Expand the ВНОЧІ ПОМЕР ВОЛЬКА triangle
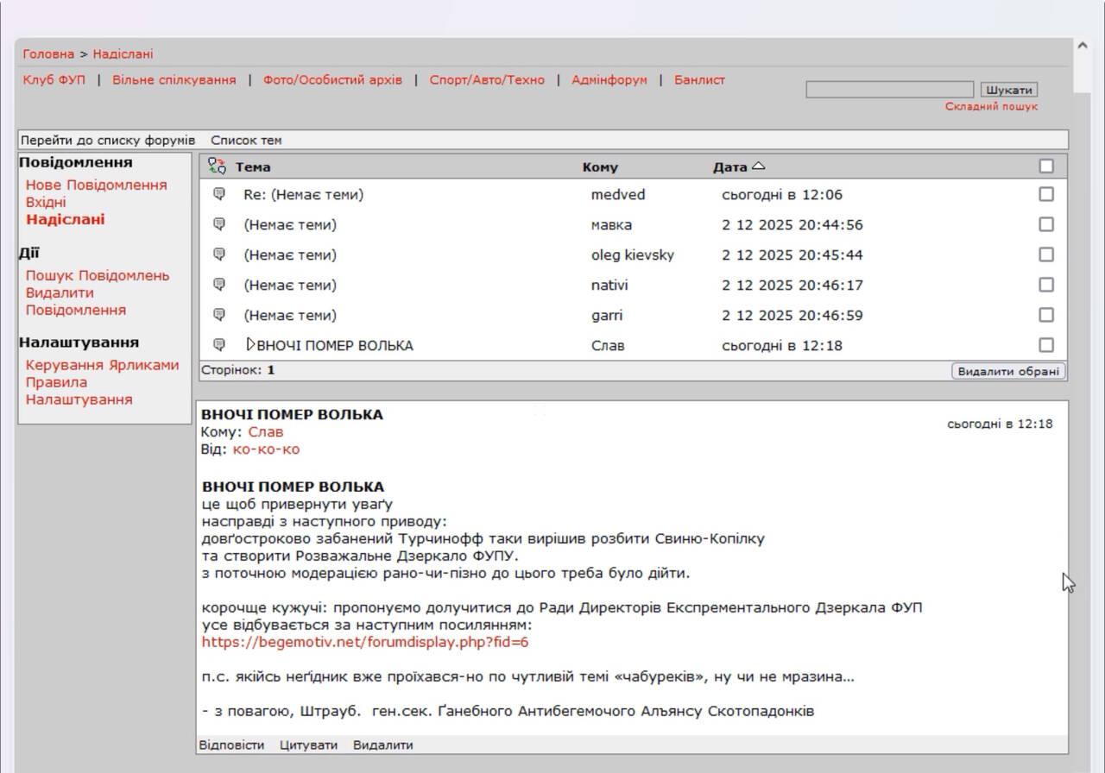The height and width of the screenshot is (773, 1105). pyautogui.click(x=250, y=345)
